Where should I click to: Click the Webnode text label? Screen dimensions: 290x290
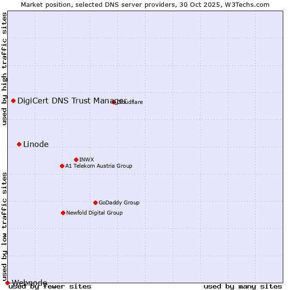tap(29, 283)
